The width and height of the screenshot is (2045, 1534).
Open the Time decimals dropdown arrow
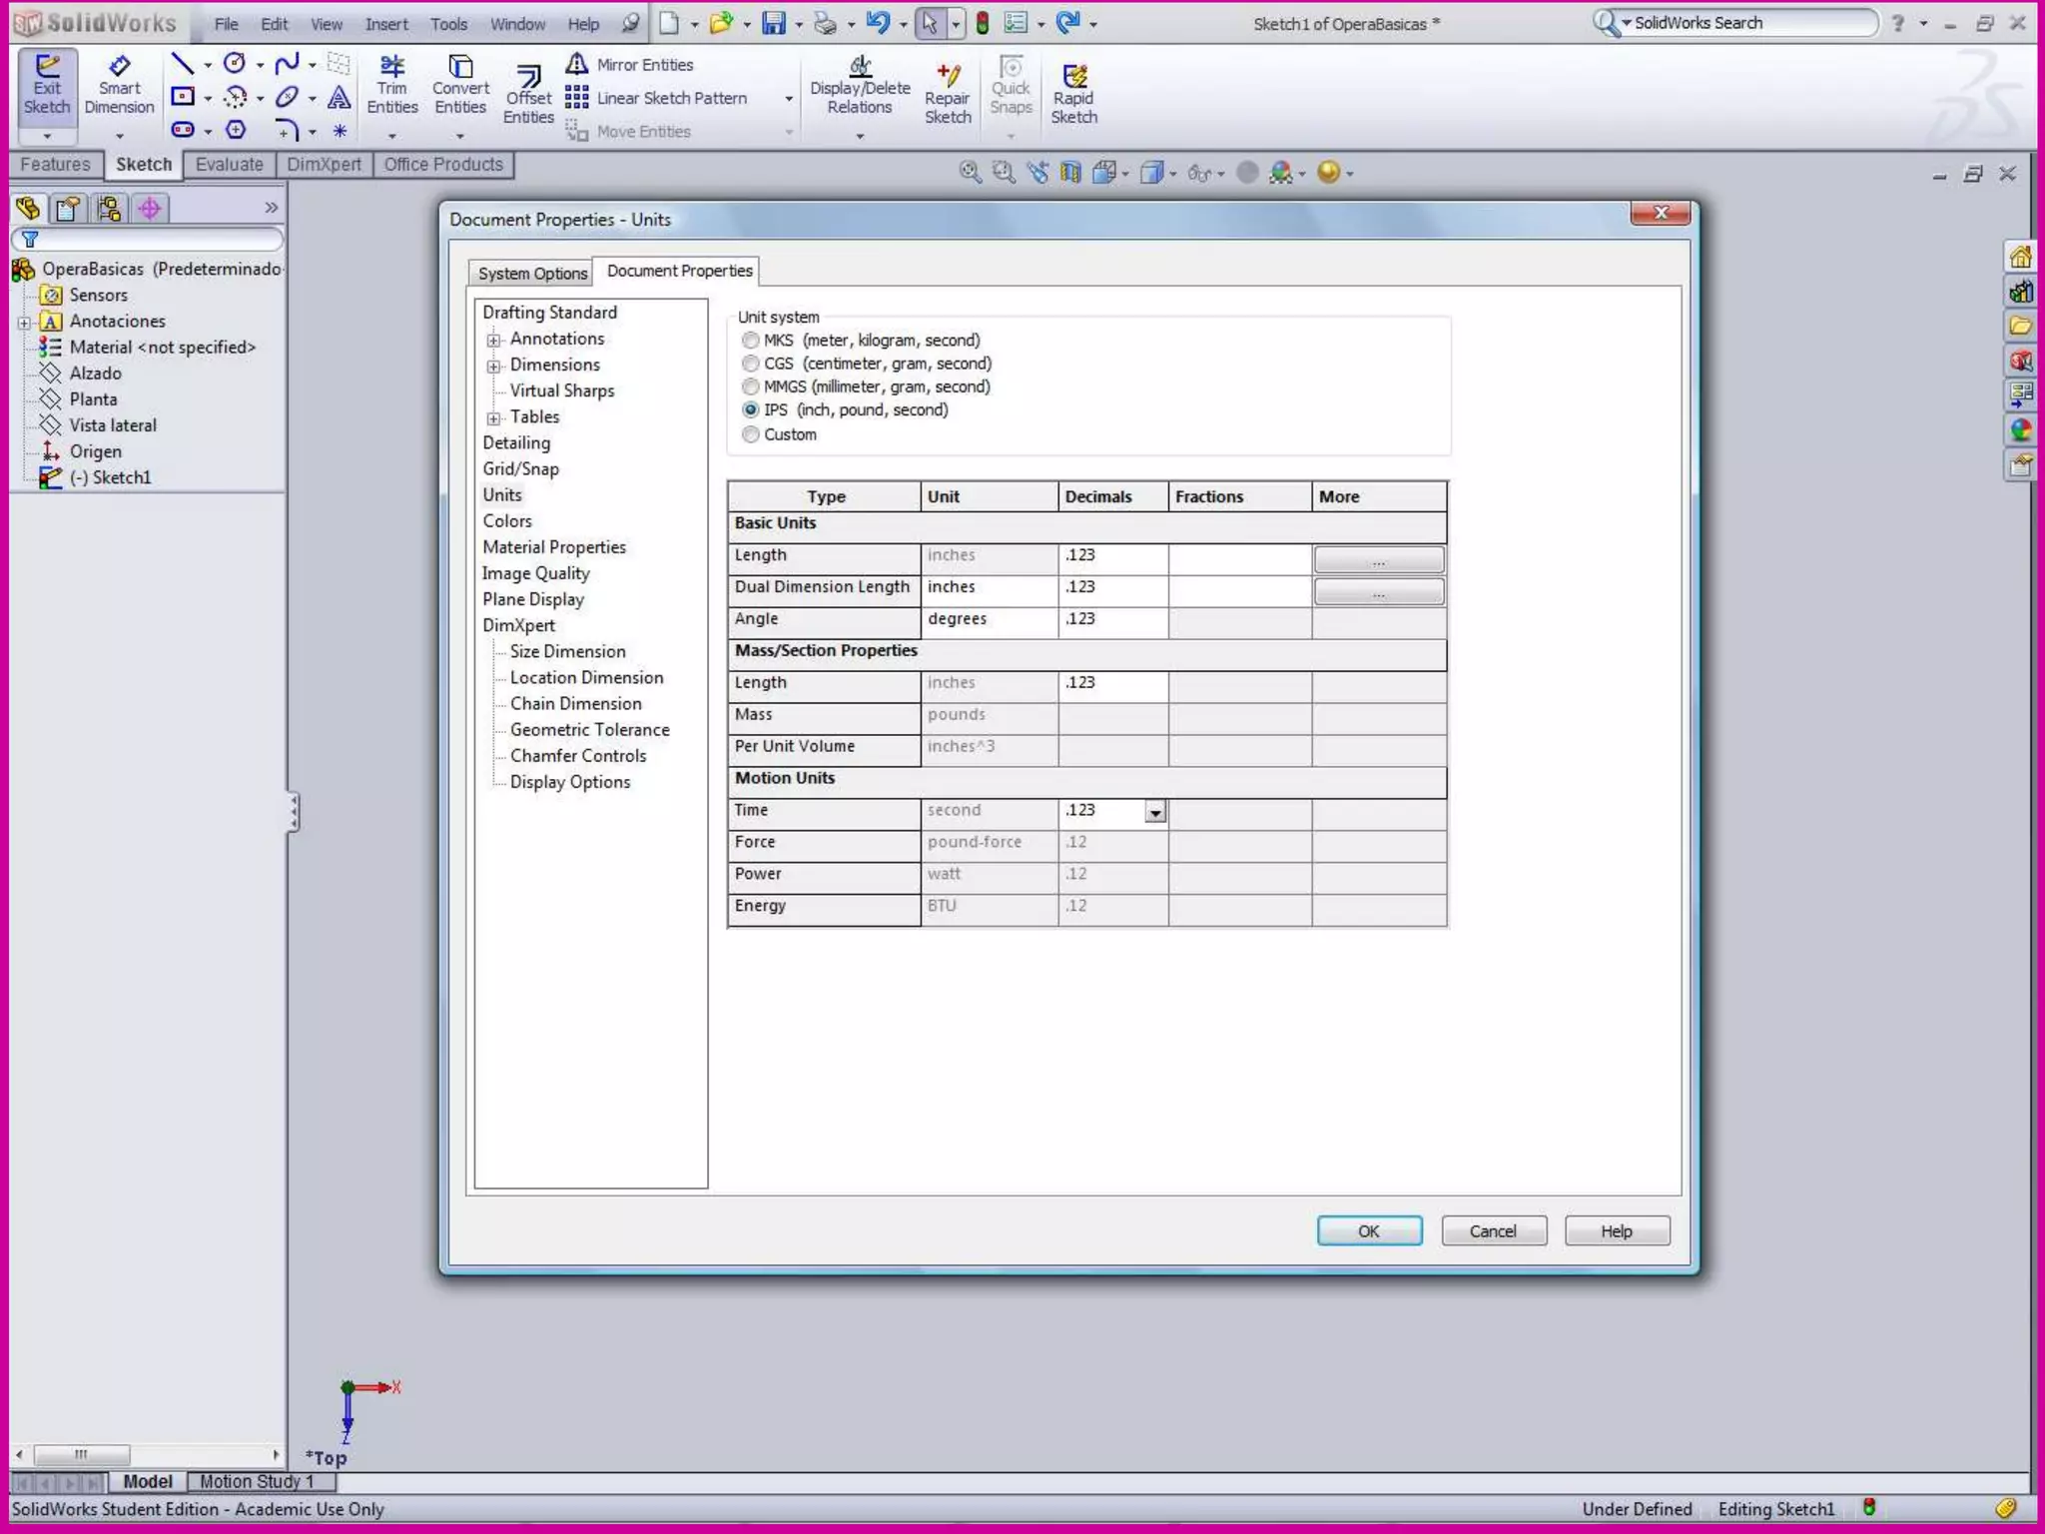pos(1155,812)
